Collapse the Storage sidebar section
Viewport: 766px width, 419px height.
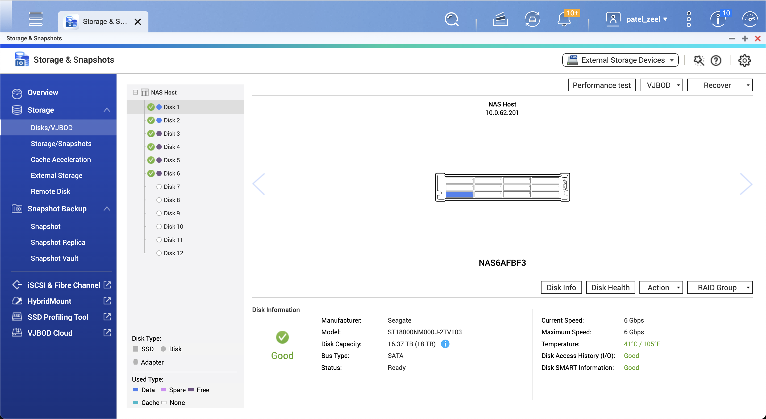(107, 110)
